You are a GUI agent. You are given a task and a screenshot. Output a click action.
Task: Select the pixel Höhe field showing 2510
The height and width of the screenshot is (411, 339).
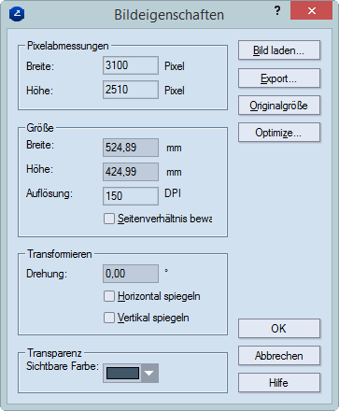(131, 90)
